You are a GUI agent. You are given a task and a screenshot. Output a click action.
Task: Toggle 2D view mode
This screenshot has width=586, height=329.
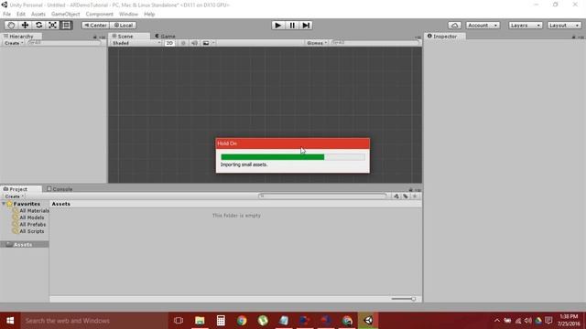coord(169,43)
